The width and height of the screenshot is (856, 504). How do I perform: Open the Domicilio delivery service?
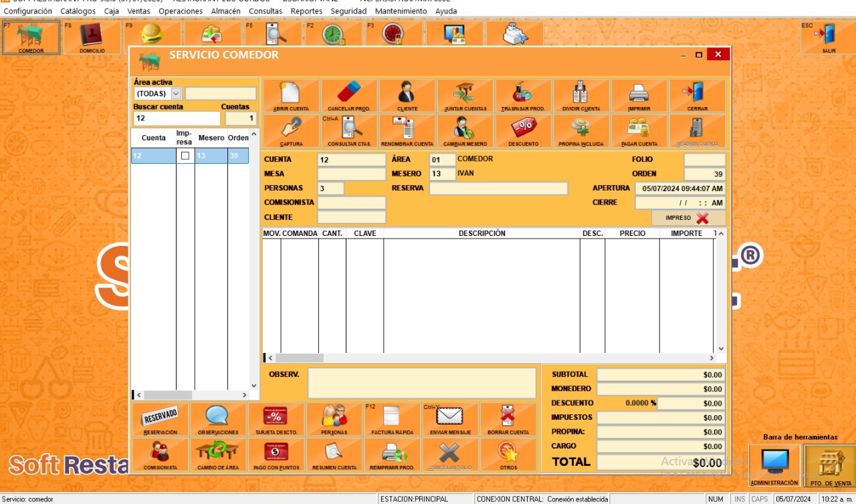point(92,37)
